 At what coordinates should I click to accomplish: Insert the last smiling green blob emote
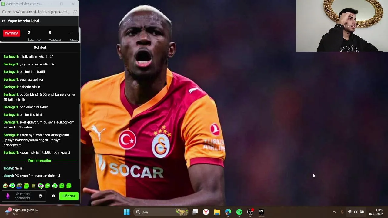pyautogui.click(x=69, y=186)
